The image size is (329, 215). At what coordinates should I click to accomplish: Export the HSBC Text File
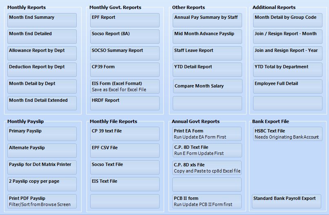click(288, 134)
